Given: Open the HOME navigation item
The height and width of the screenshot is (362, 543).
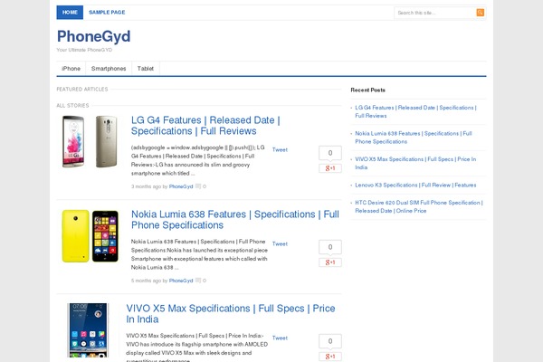Looking at the screenshot, I should [x=70, y=13].
